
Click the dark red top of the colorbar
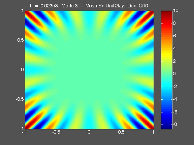point(167,13)
